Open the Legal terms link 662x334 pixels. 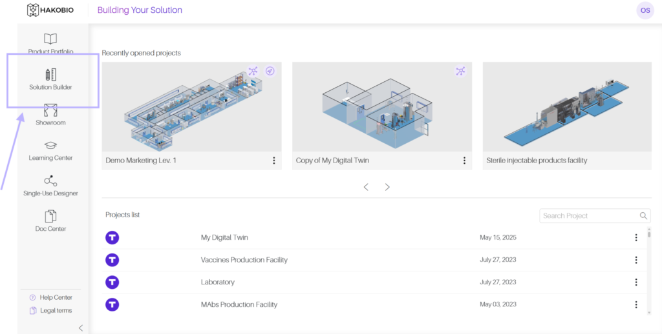[56, 310]
